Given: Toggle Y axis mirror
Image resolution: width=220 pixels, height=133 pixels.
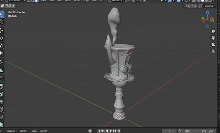Looking at the screenshot, I should click(x=192, y=6).
